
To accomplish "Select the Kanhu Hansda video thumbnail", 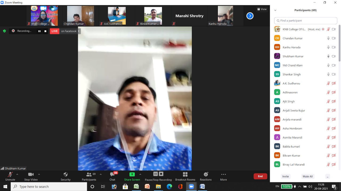I will click(225, 16).
